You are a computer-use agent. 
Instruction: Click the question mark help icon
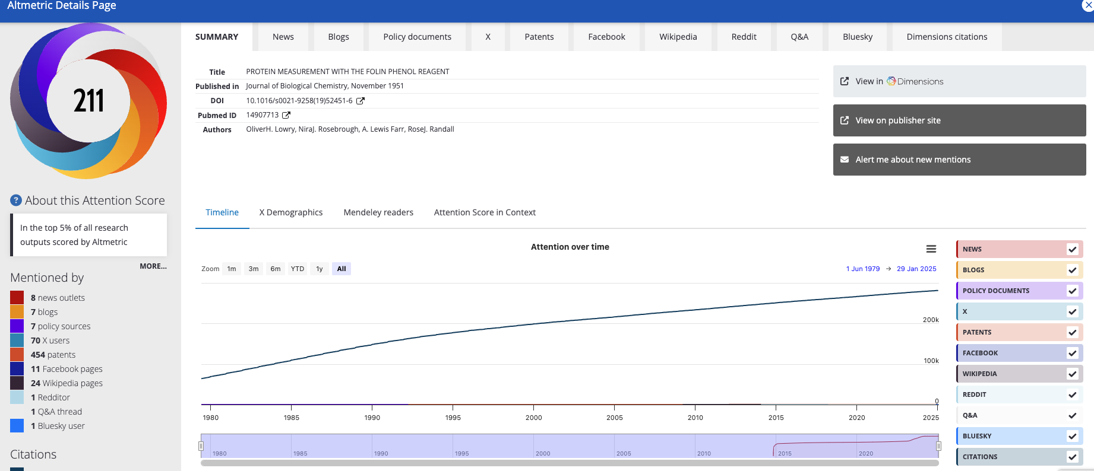pyautogui.click(x=16, y=201)
